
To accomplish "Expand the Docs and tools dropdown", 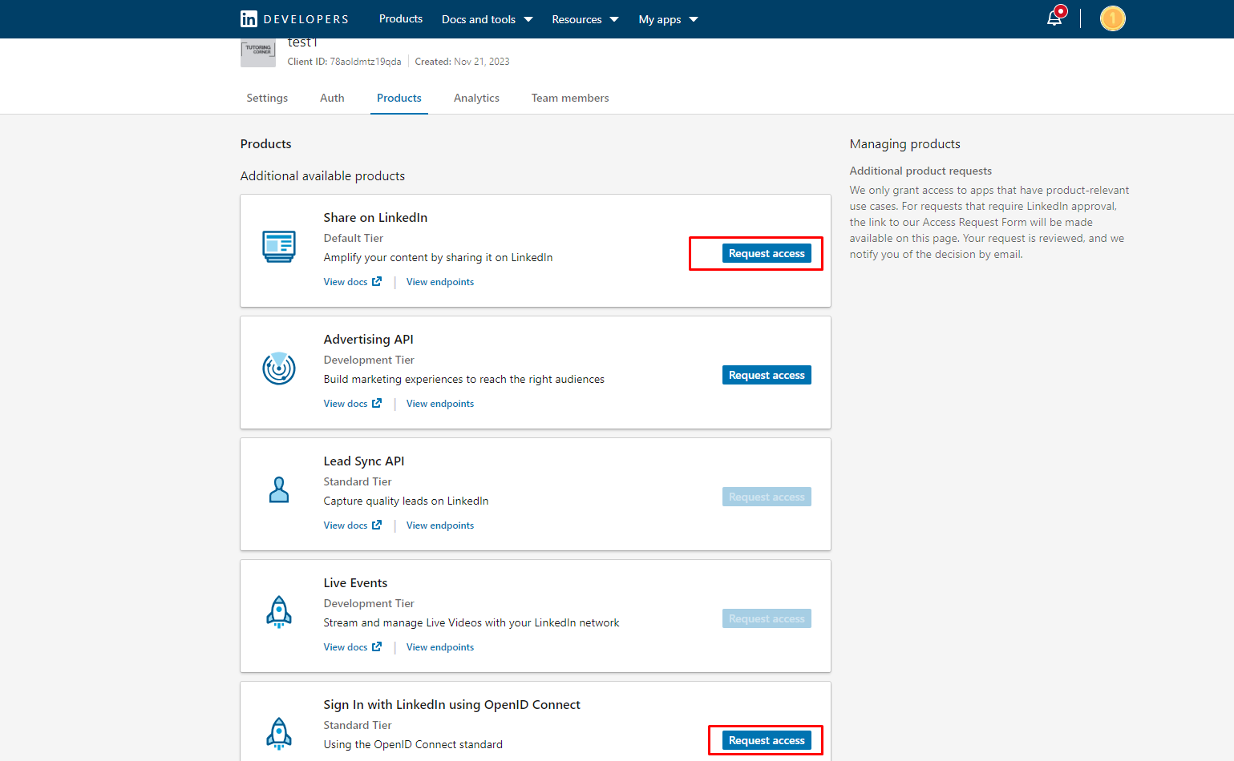I will point(486,18).
